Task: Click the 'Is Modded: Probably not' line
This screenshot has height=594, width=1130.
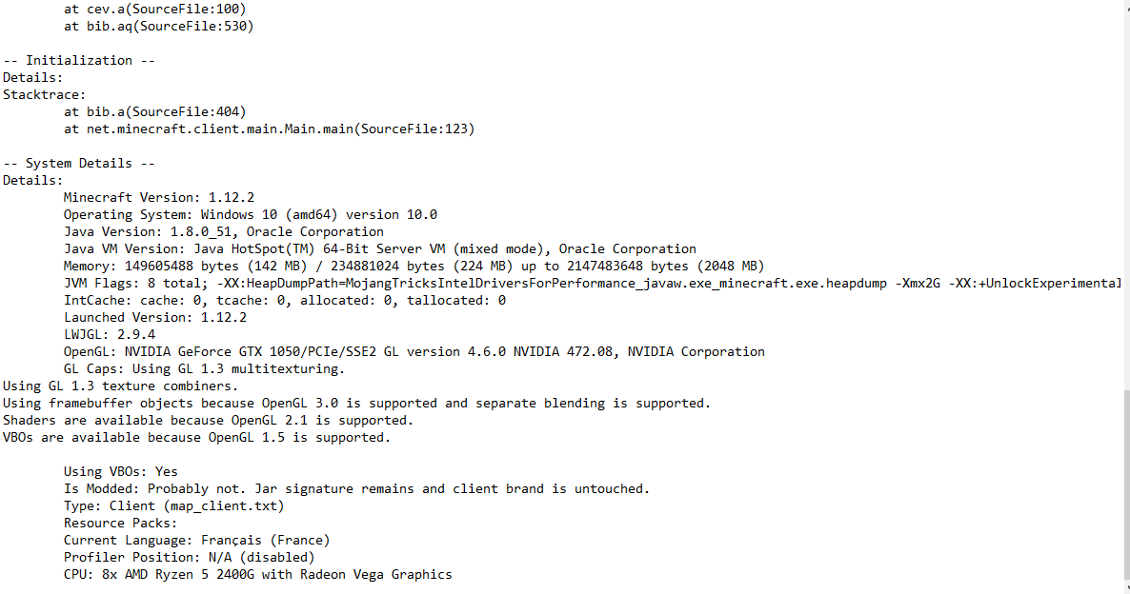Action: coord(356,489)
